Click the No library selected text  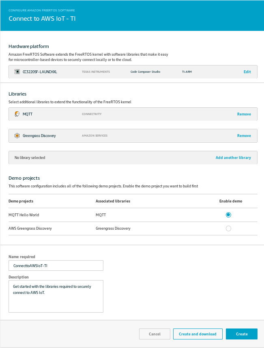pyautogui.click(x=30, y=158)
